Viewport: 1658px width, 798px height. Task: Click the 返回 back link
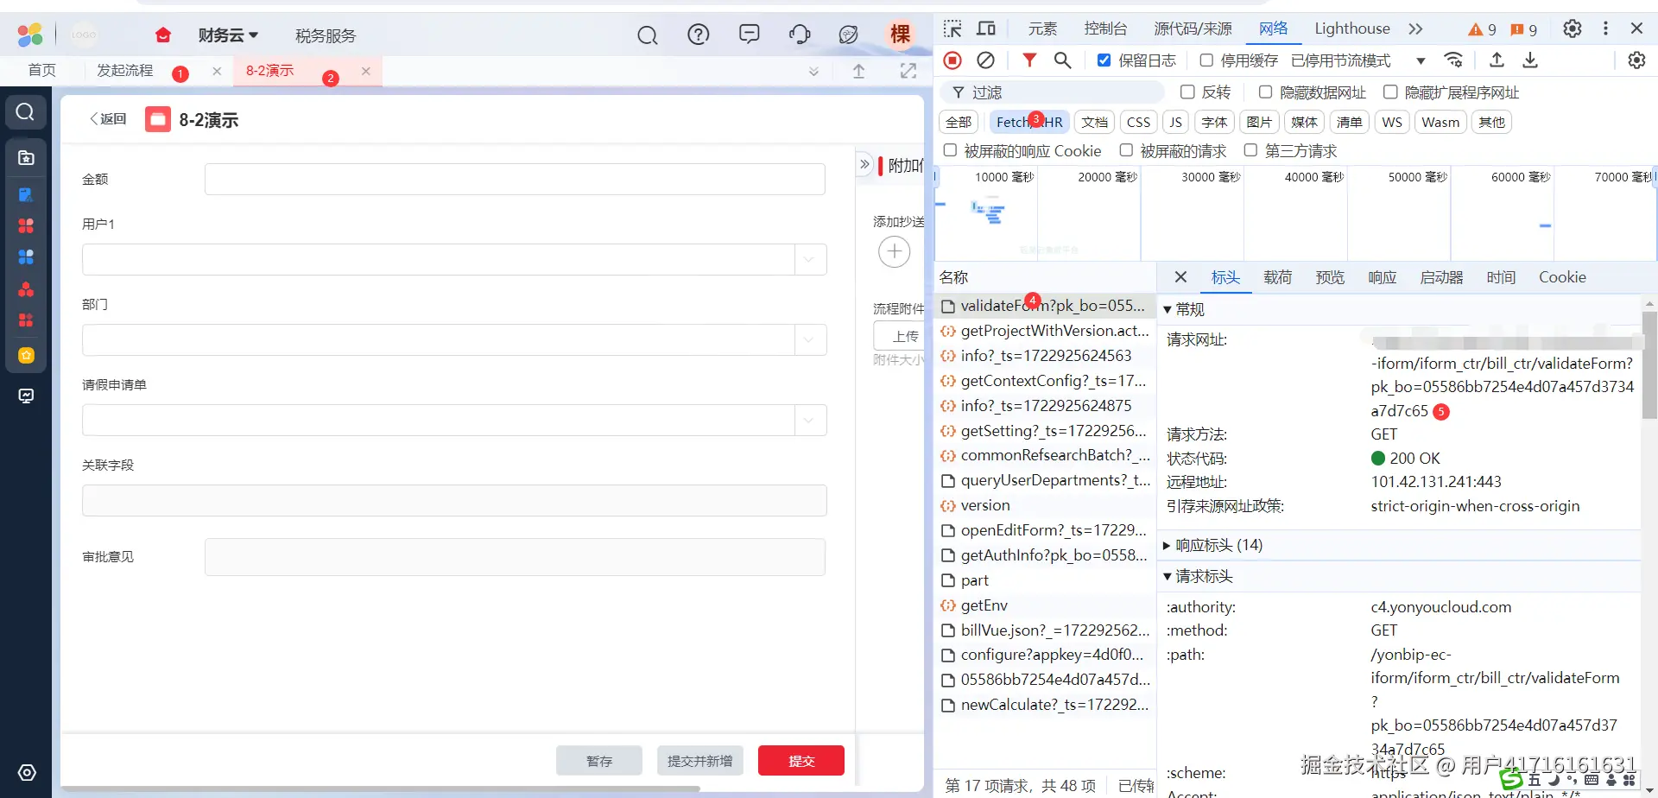[108, 119]
